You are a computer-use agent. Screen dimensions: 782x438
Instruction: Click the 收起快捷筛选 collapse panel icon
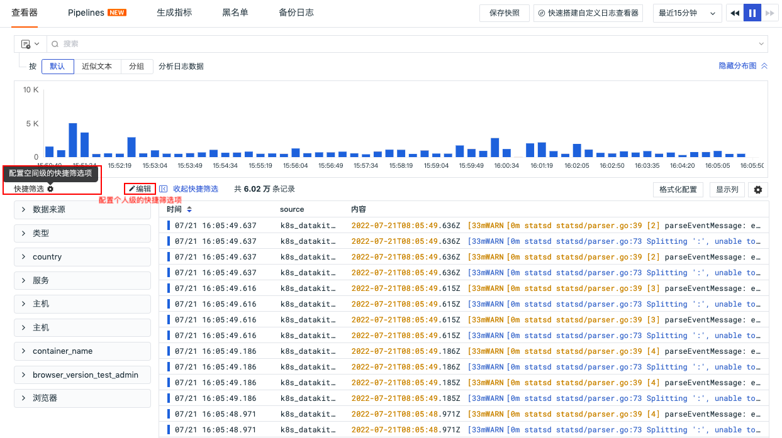(x=163, y=189)
